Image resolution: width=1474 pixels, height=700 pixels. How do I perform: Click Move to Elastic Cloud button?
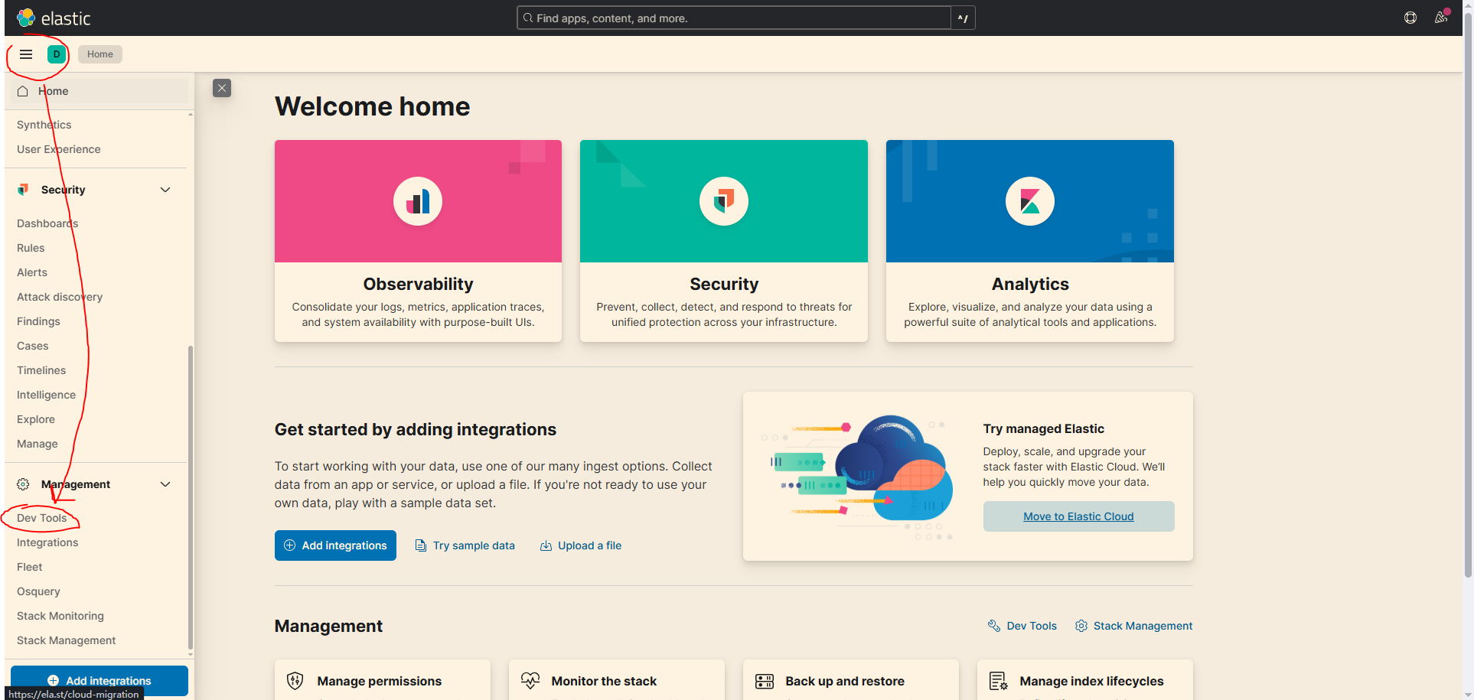(x=1078, y=516)
